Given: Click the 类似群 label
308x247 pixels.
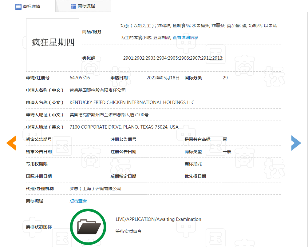Looking at the screenshot, I should [x=89, y=58].
